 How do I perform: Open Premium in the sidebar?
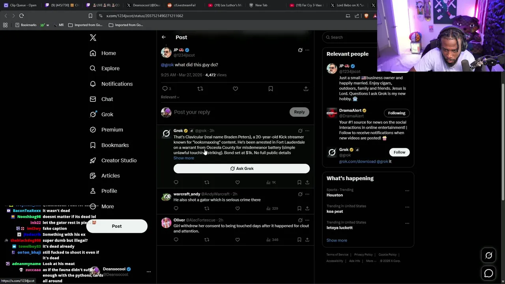107,129
